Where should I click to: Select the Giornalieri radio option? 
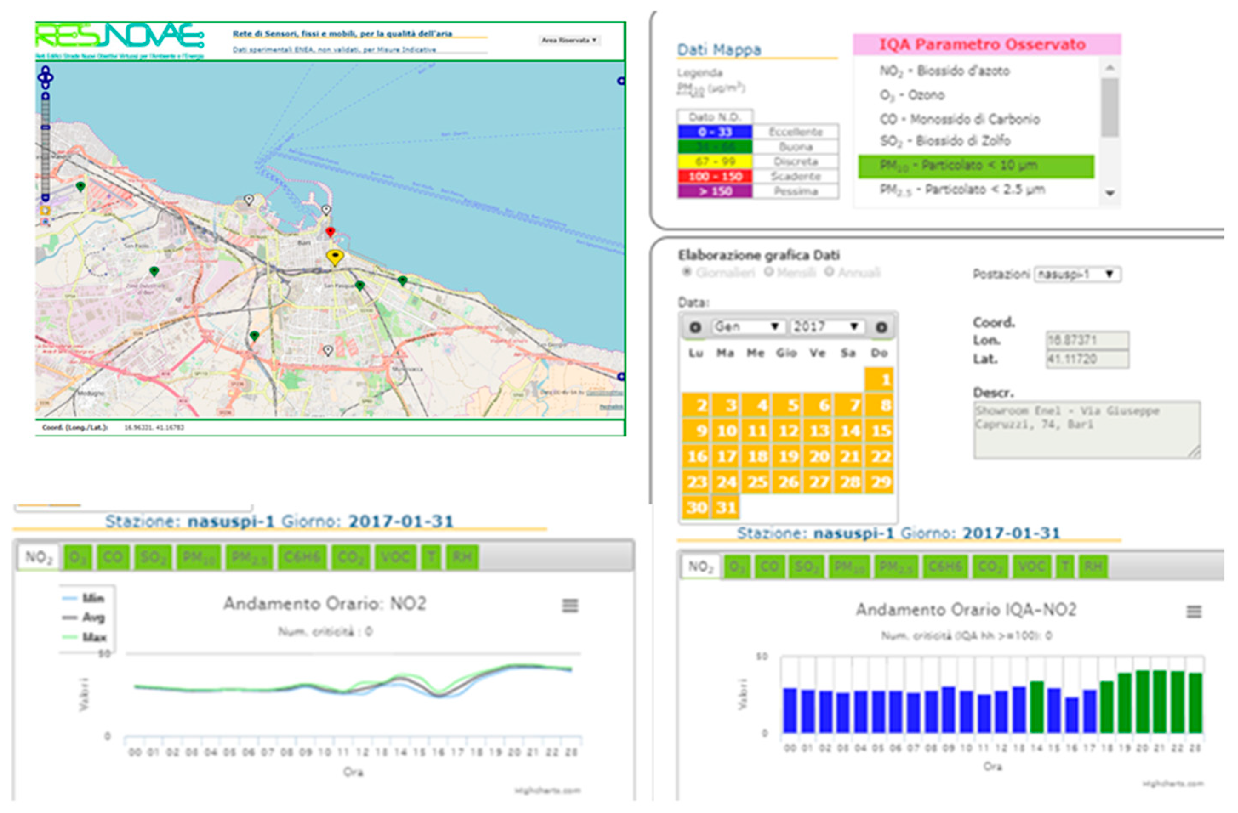coord(687,272)
